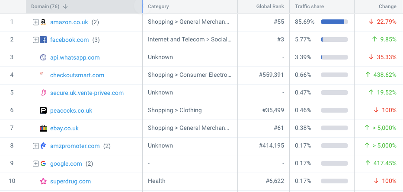Click the Shopping > Consumer Electro… category cell
The image size is (403, 192).
[x=190, y=75]
